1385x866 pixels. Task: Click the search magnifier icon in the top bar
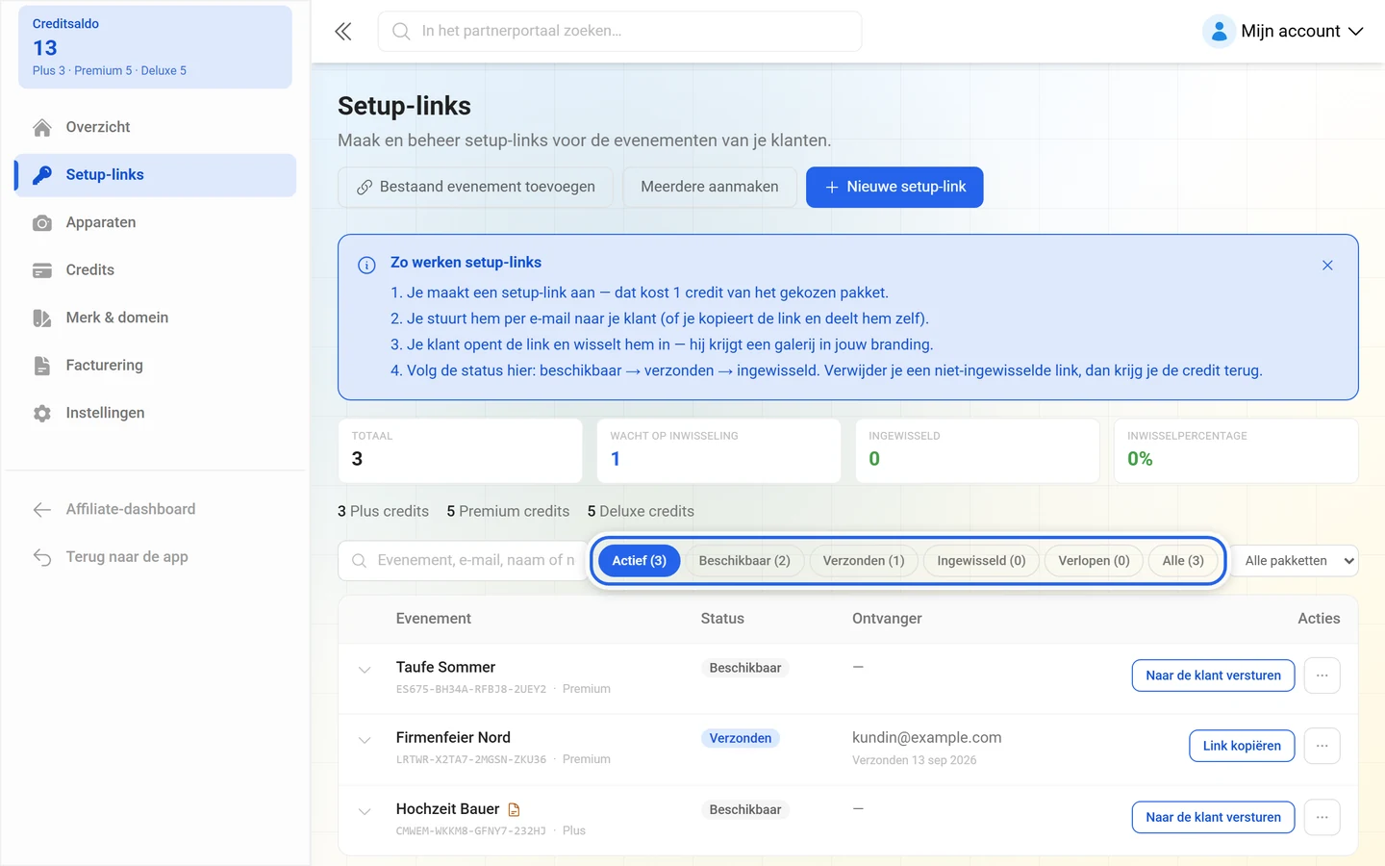point(401,32)
